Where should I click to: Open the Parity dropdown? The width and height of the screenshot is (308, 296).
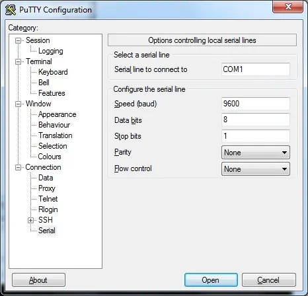point(256,153)
